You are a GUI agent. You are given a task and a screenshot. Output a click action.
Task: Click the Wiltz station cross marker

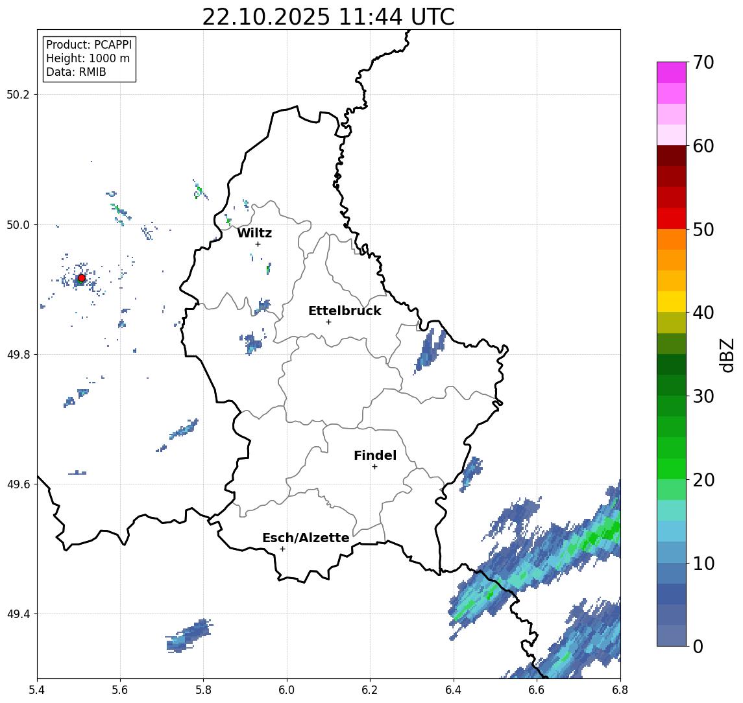pyautogui.click(x=258, y=244)
